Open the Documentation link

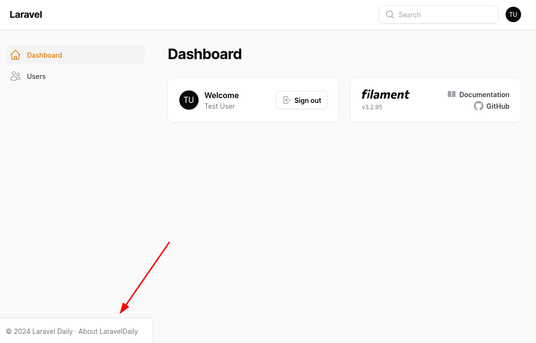[x=479, y=95]
